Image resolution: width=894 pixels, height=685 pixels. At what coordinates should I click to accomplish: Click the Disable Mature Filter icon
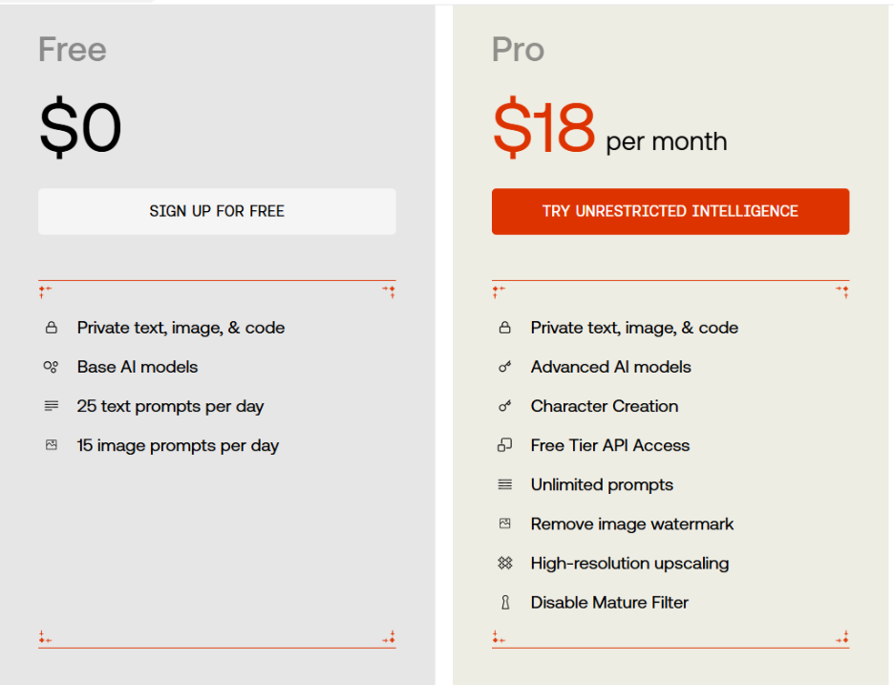point(505,602)
